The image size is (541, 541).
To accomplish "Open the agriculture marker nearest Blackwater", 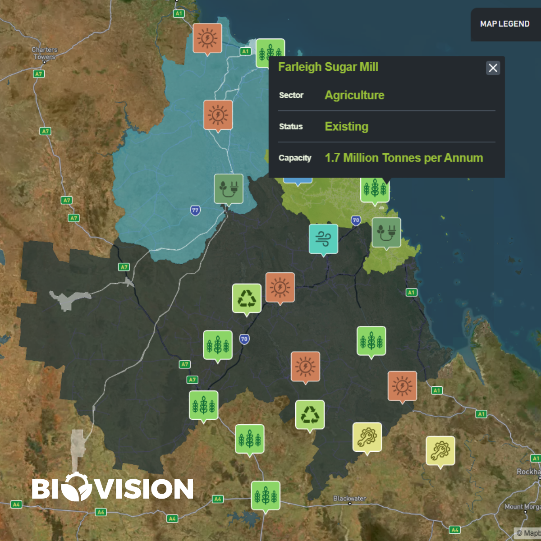I will (266, 495).
